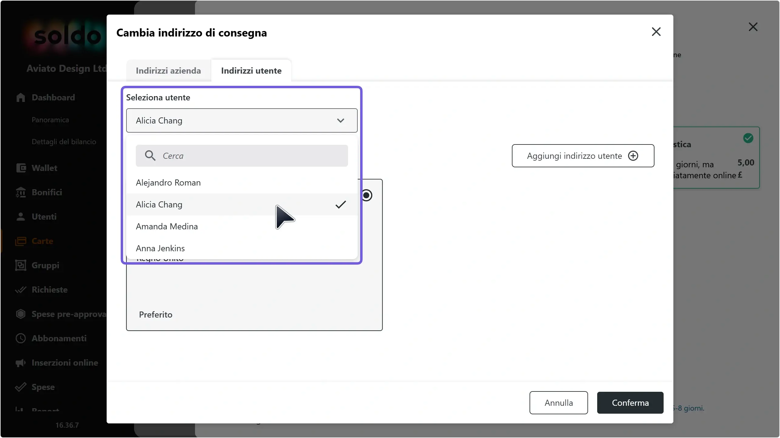Click Aviato Design Ltd company name
This screenshot has height=438, width=780.
[x=66, y=68]
